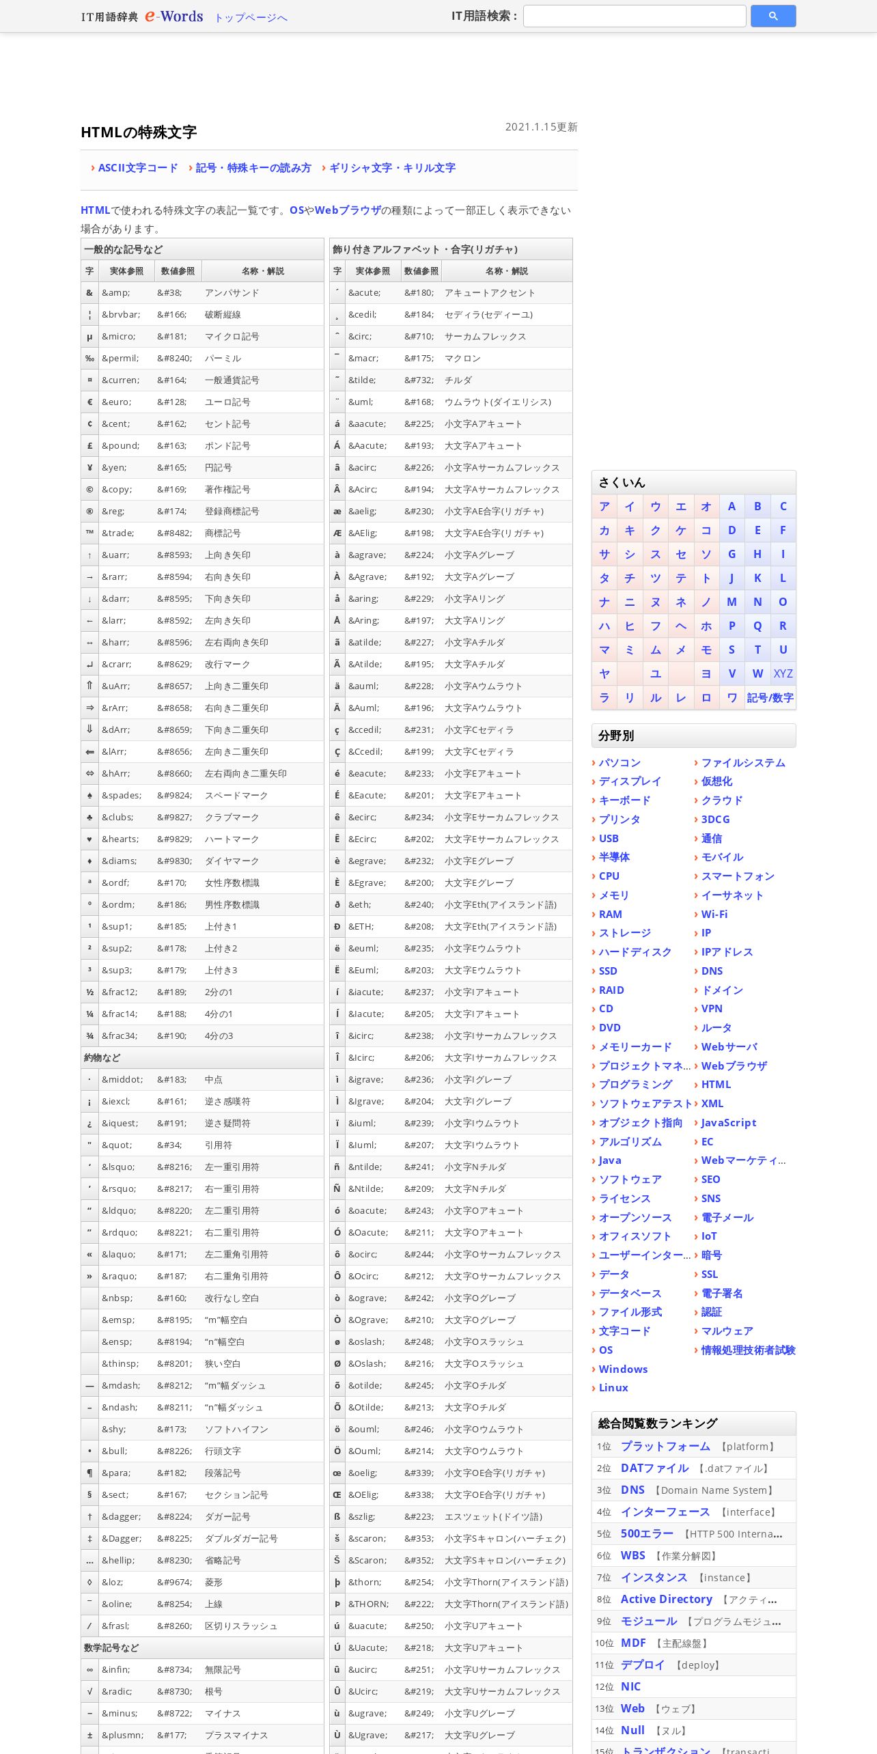Open the クラウド category
Viewport: 877px width, 1754px height.
tap(722, 801)
